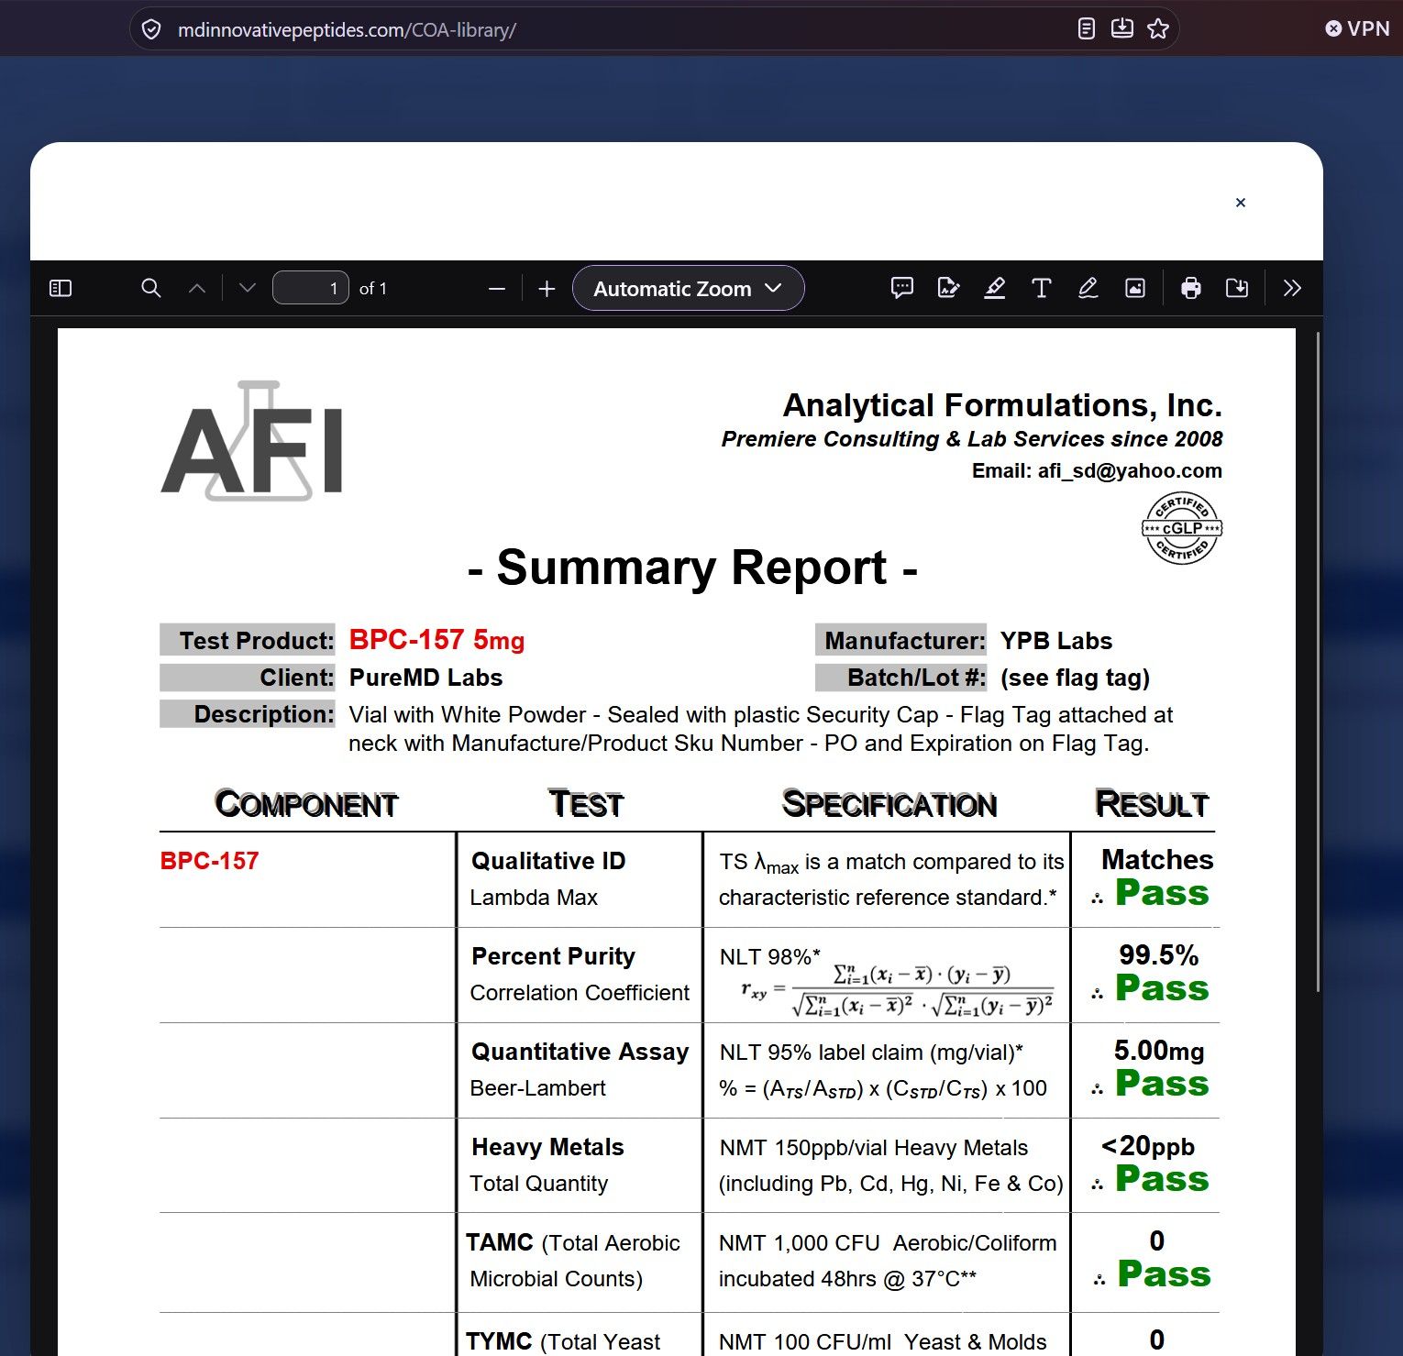The height and width of the screenshot is (1356, 1403).
Task: Open the find-in-document search tool
Action: [151, 289]
